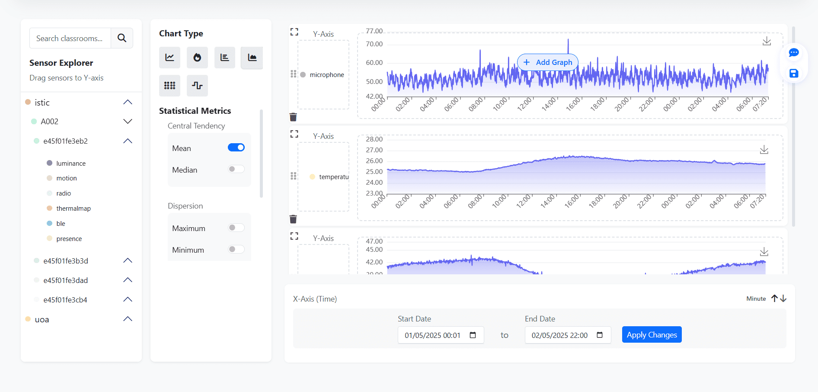Decrease time granularity with down arrow
818x392 pixels.
coord(783,299)
